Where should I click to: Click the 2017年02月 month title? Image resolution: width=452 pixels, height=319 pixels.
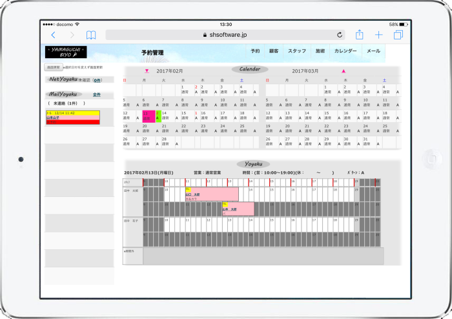169,71
